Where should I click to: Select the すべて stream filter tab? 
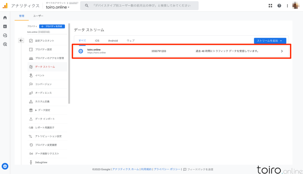pyautogui.click(x=82, y=41)
